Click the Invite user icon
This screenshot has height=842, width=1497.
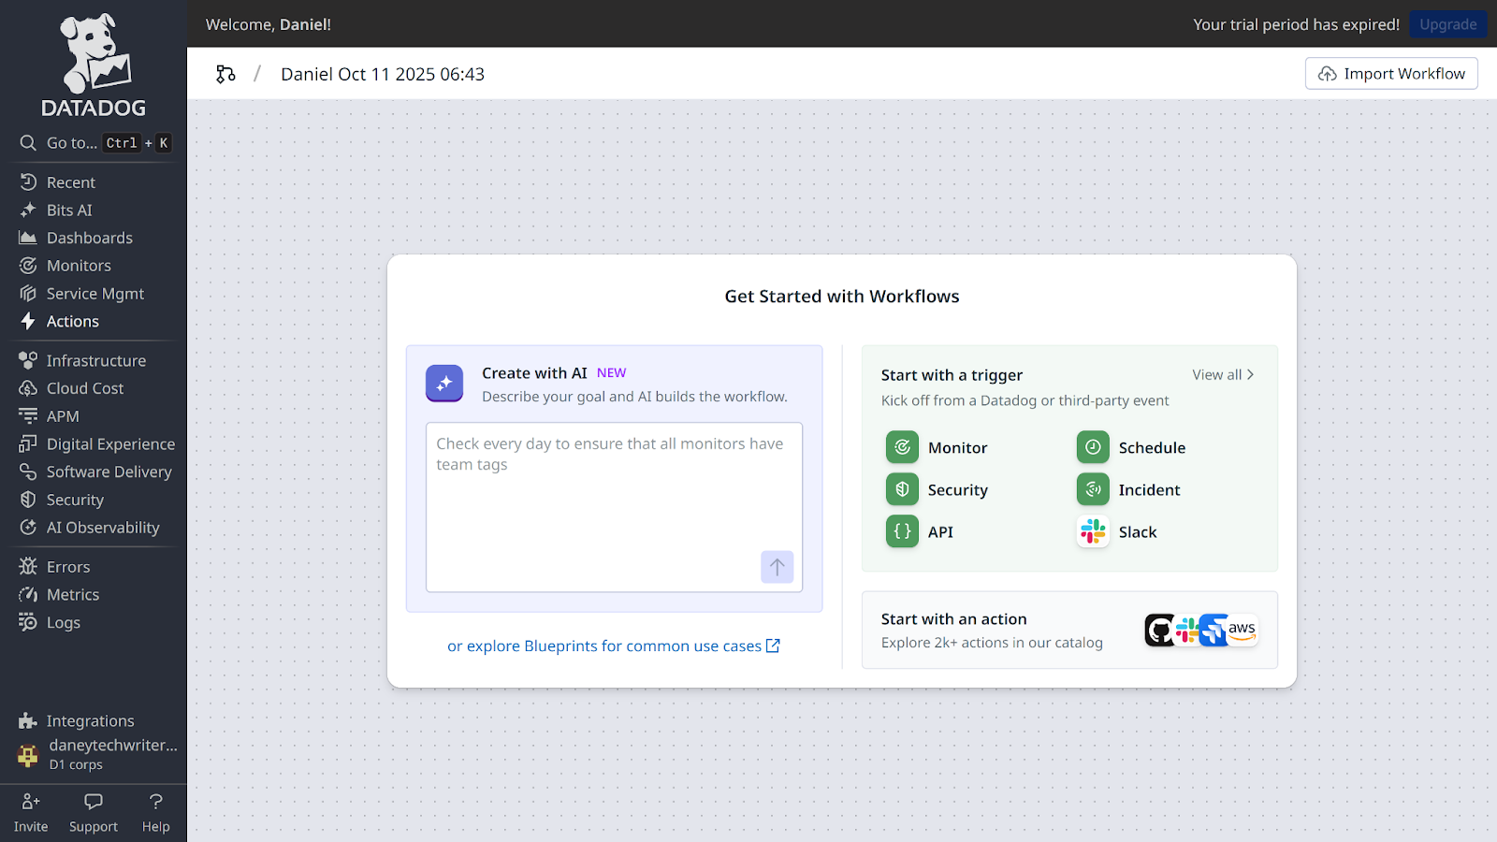(31, 802)
